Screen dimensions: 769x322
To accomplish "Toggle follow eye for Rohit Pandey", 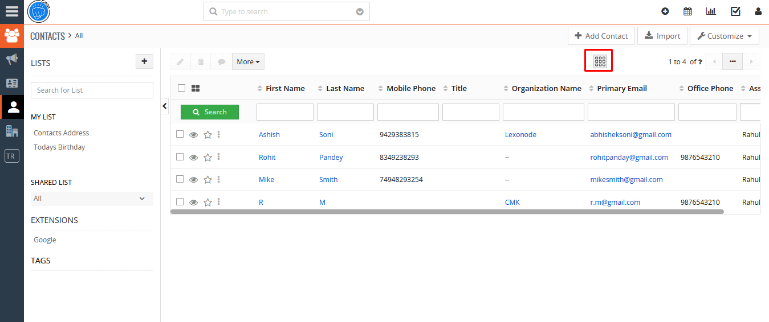I will [x=194, y=157].
